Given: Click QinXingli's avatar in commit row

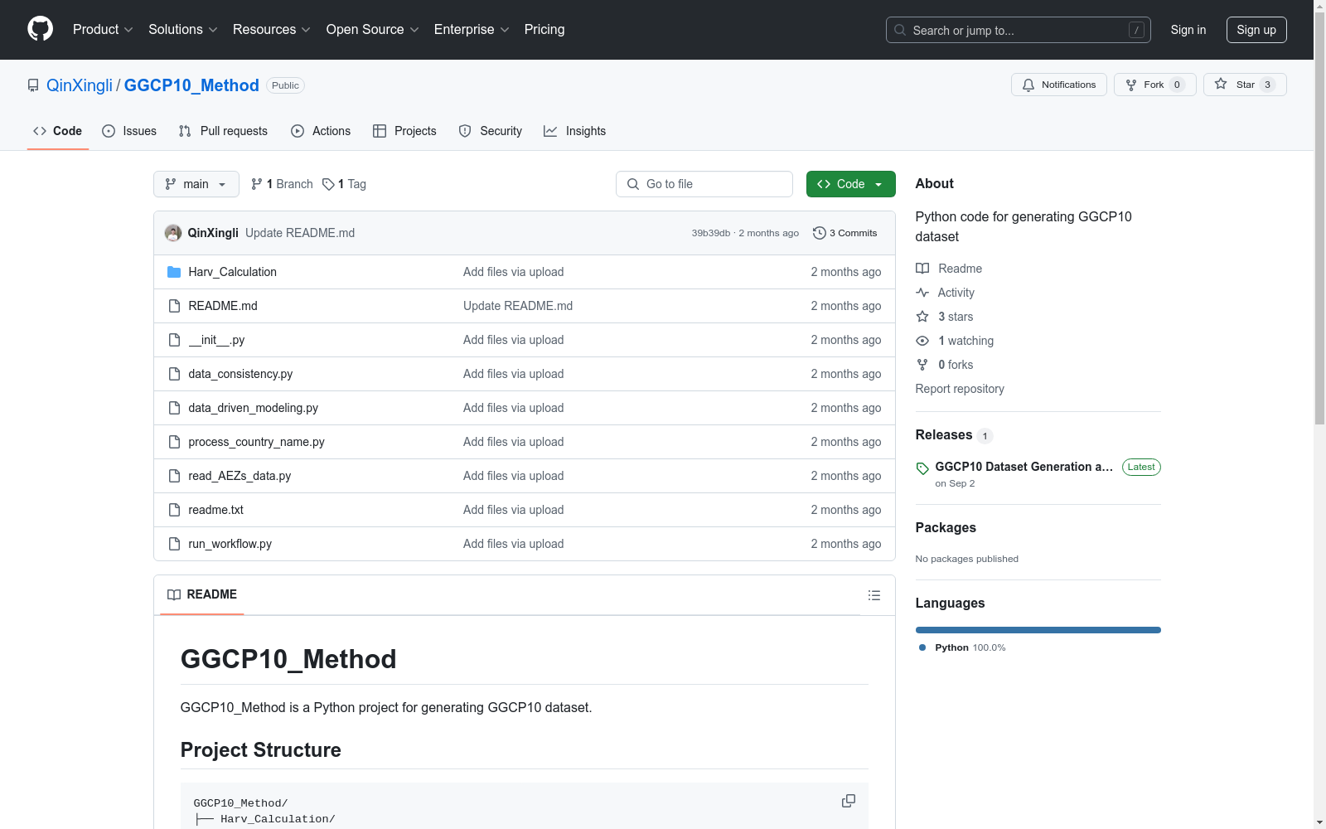Looking at the screenshot, I should pyautogui.click(x=173, y=233).
